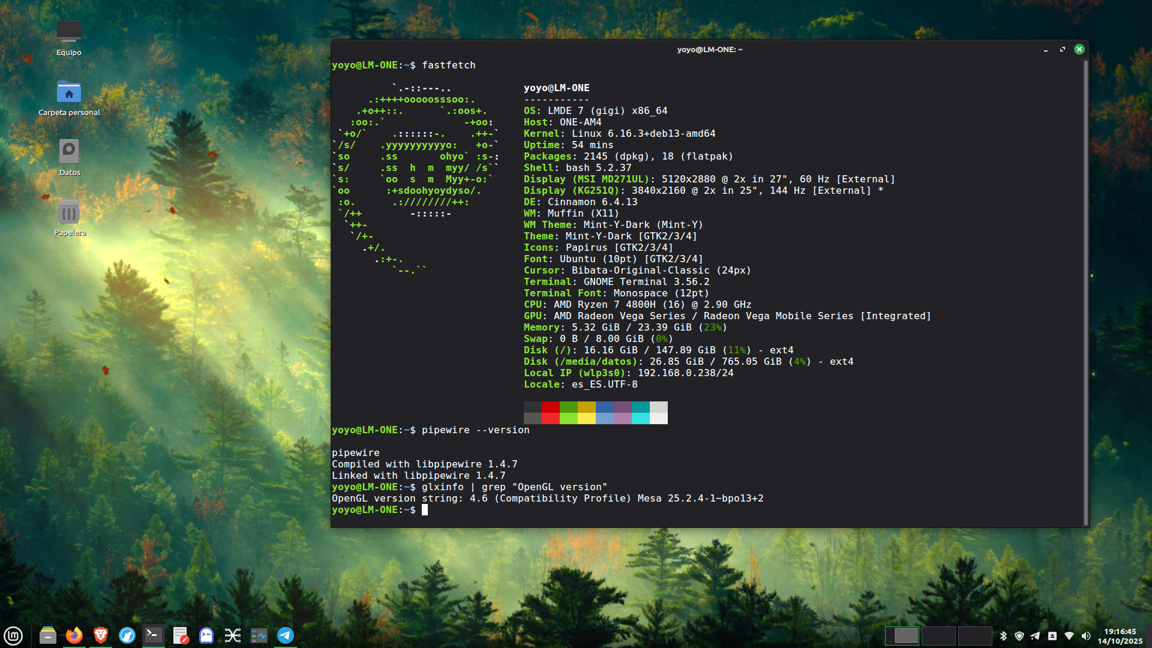Viewport: 1152px width, 648px height.
Task: Switch to the second workspace
Action: point(938,635)
